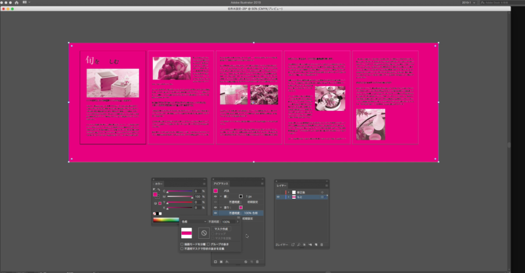Screen dimensions: 525x273
Task: Click the Y percentage value field
Action: tap(198, 202)
